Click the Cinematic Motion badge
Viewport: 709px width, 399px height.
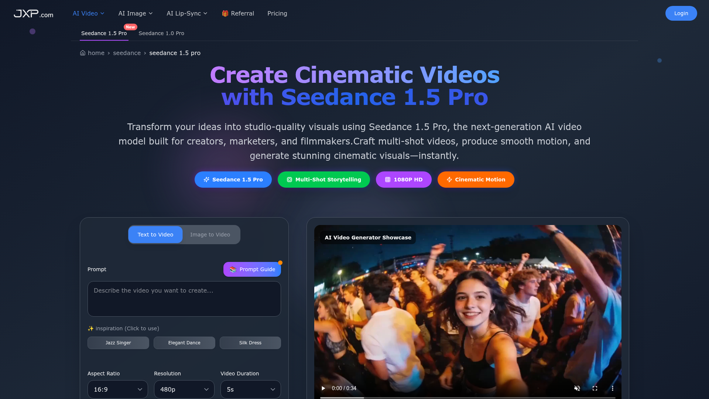click(x=476, y=180)
